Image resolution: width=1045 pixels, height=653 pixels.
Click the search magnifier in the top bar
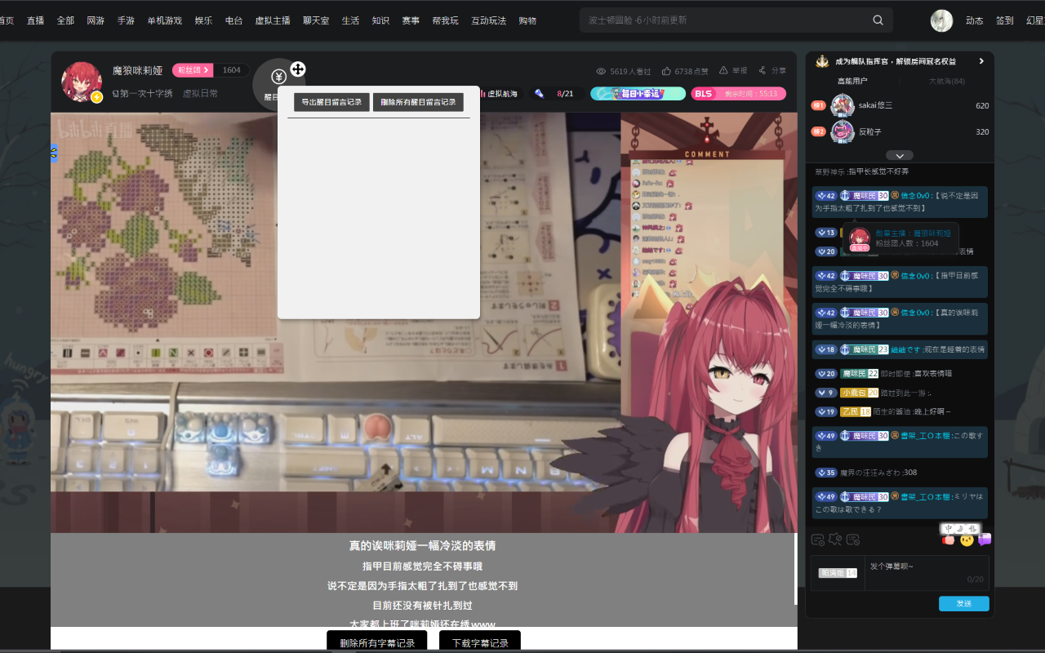[878, 20]
